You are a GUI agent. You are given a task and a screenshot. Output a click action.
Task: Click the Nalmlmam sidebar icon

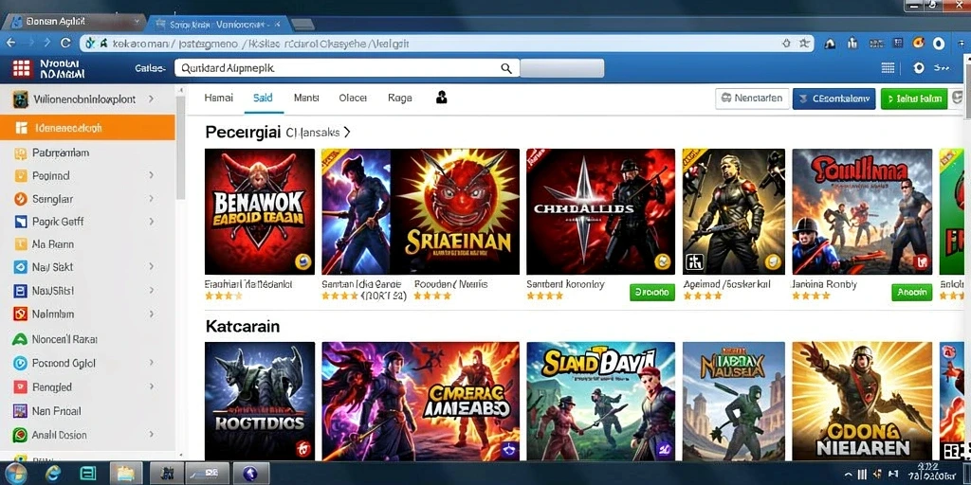[21, 314]
